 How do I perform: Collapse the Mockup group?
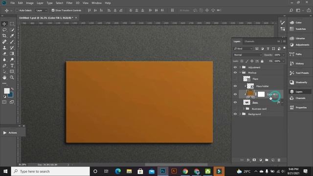point(240,73)
